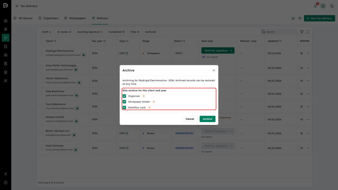
Task: Click the hamburger menu icon beside Tax Delivery
Action: coord(17,6)
